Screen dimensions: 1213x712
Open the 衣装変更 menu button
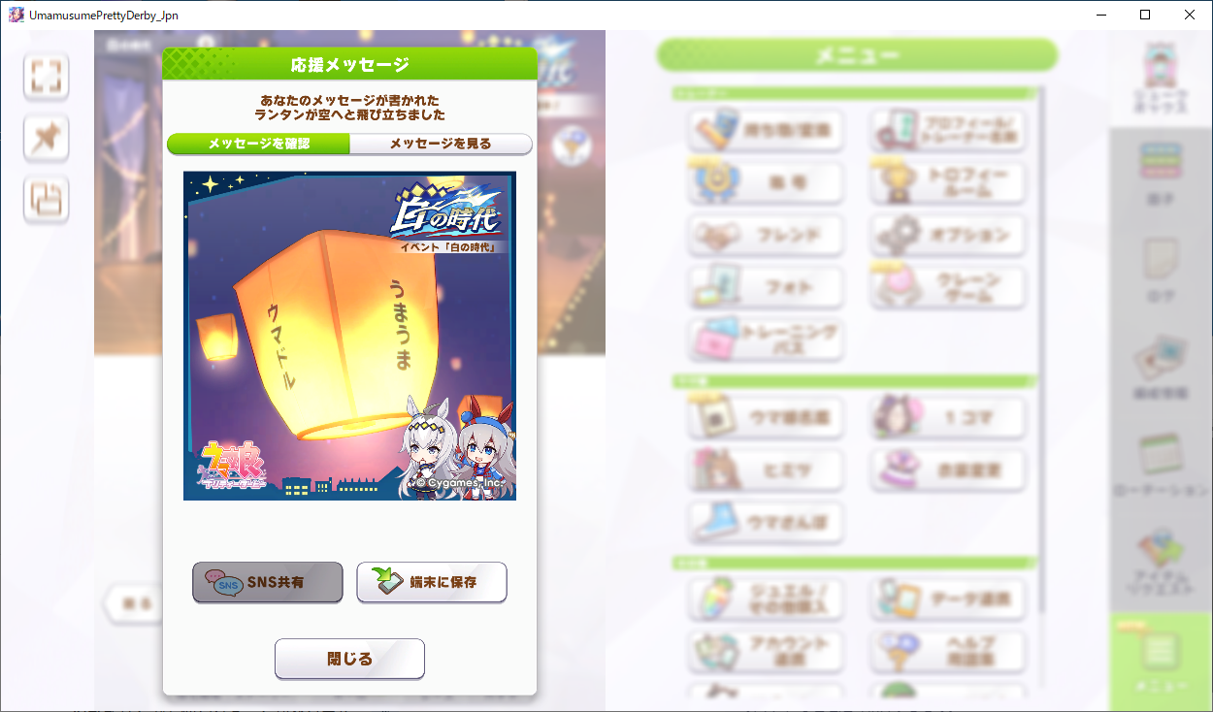click(x=948, y=470)
